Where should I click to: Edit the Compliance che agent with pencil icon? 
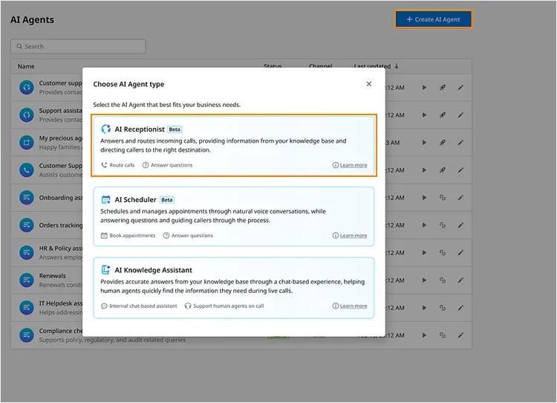click(x=460, y=335)
